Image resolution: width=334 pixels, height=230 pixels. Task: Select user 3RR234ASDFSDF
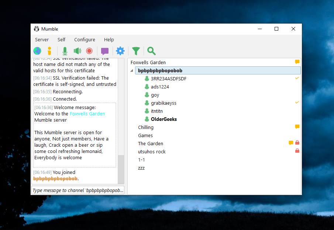pos(169,79)
